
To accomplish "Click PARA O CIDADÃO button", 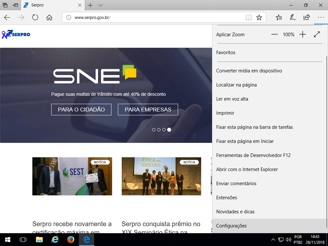I will (81, 110).
